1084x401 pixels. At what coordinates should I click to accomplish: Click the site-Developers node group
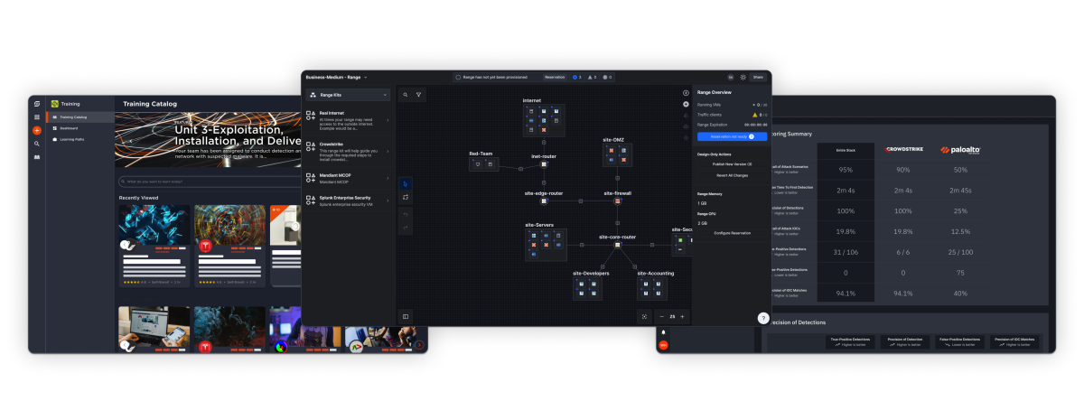[x=587, y=288]
